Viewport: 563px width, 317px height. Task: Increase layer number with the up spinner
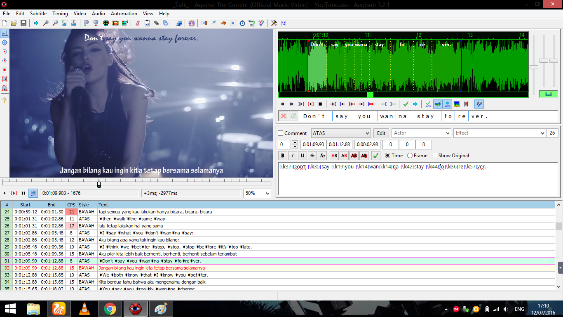point(295,142)
